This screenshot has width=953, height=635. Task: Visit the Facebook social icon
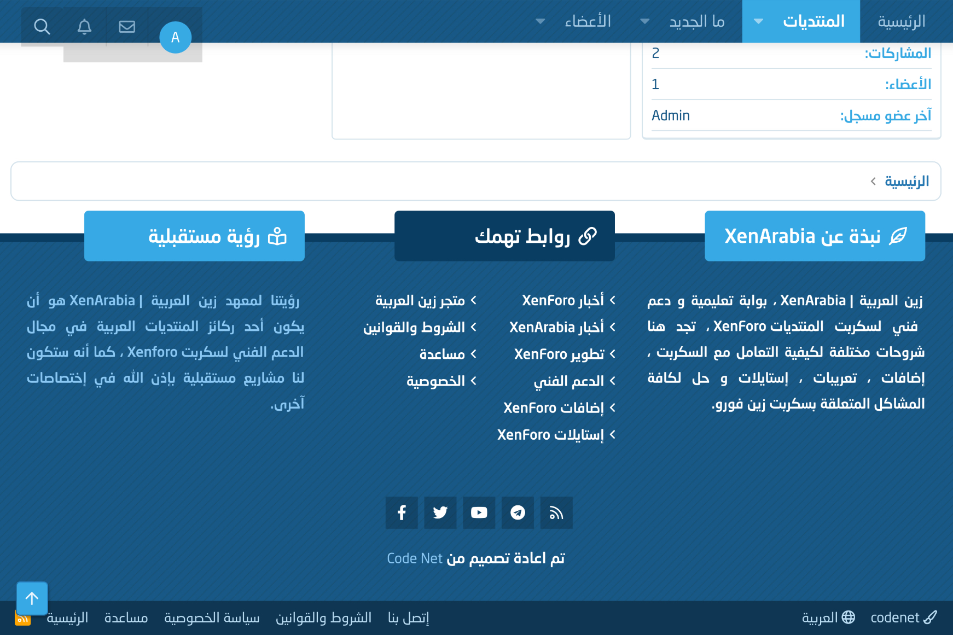coord(402,512)
